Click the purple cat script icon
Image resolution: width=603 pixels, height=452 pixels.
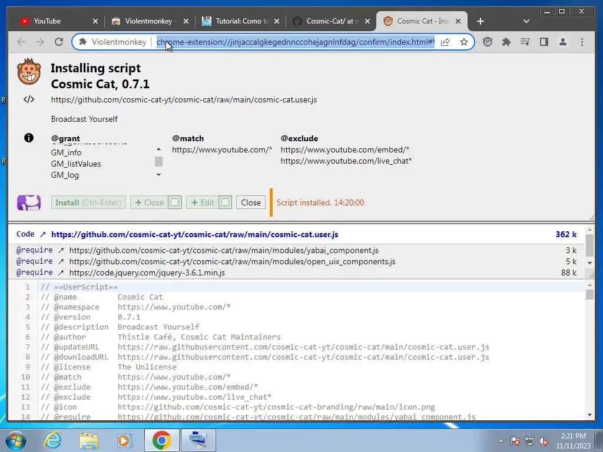pyautogui.click(x=29, y=202)
